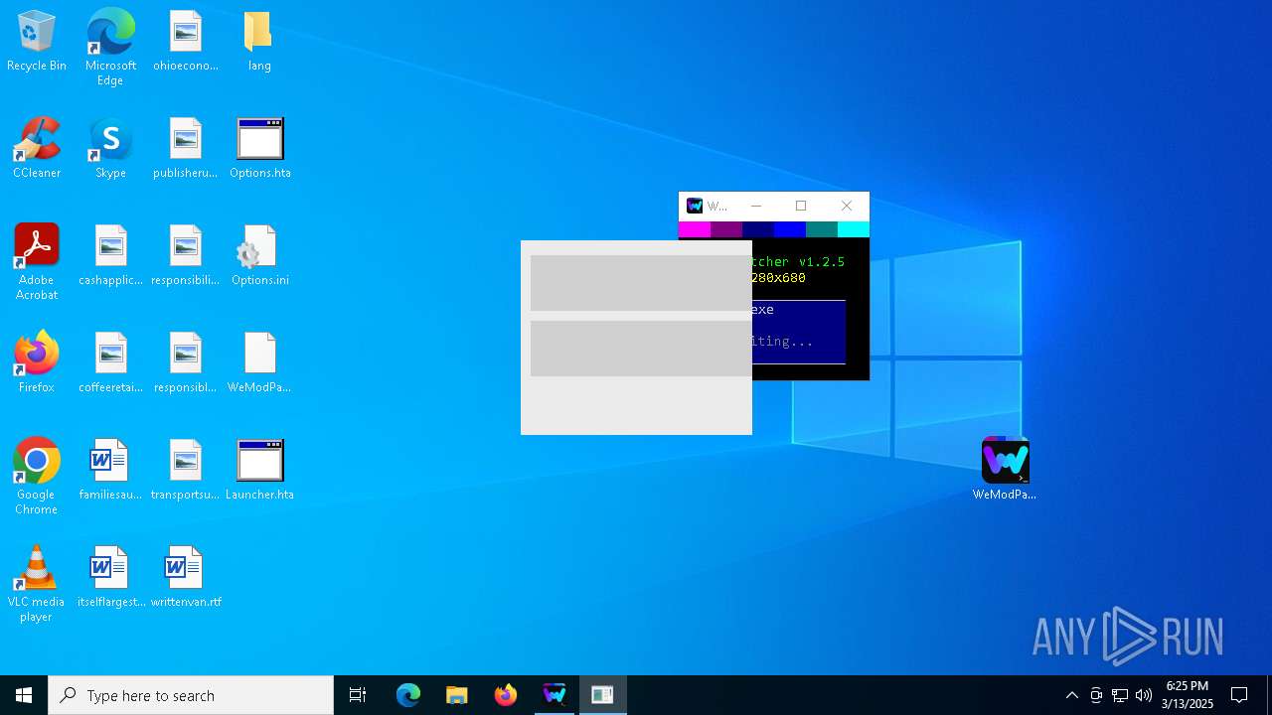Open VLC media player shortcut
Viewport: 1272px width, 715px height.
pyautogui.click(x=37, y=584)
